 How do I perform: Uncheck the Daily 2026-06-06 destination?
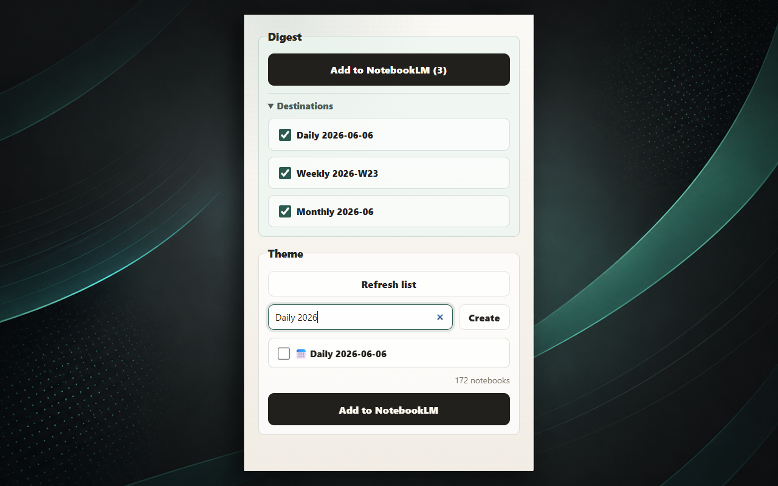click(x=285, y=135)
